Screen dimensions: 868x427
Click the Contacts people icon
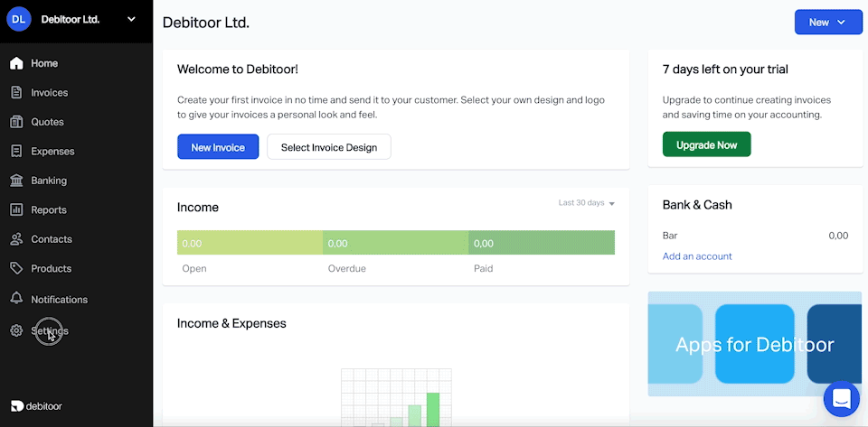(x=16, y=239)
